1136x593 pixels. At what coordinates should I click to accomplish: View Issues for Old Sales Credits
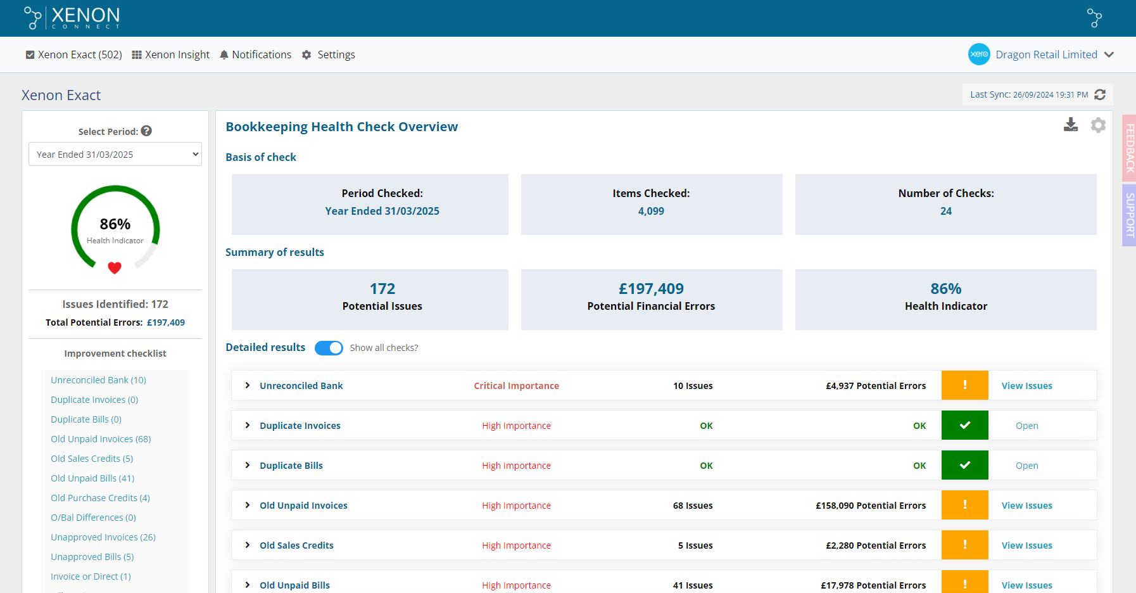click(x=1026, y=545)
